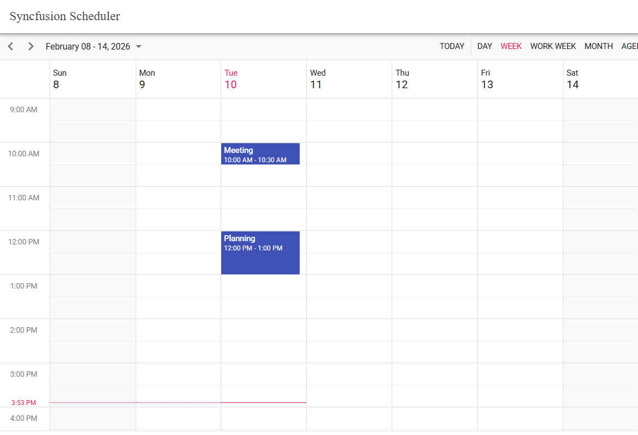Advance to next week using right chevron

pos(31,46)
